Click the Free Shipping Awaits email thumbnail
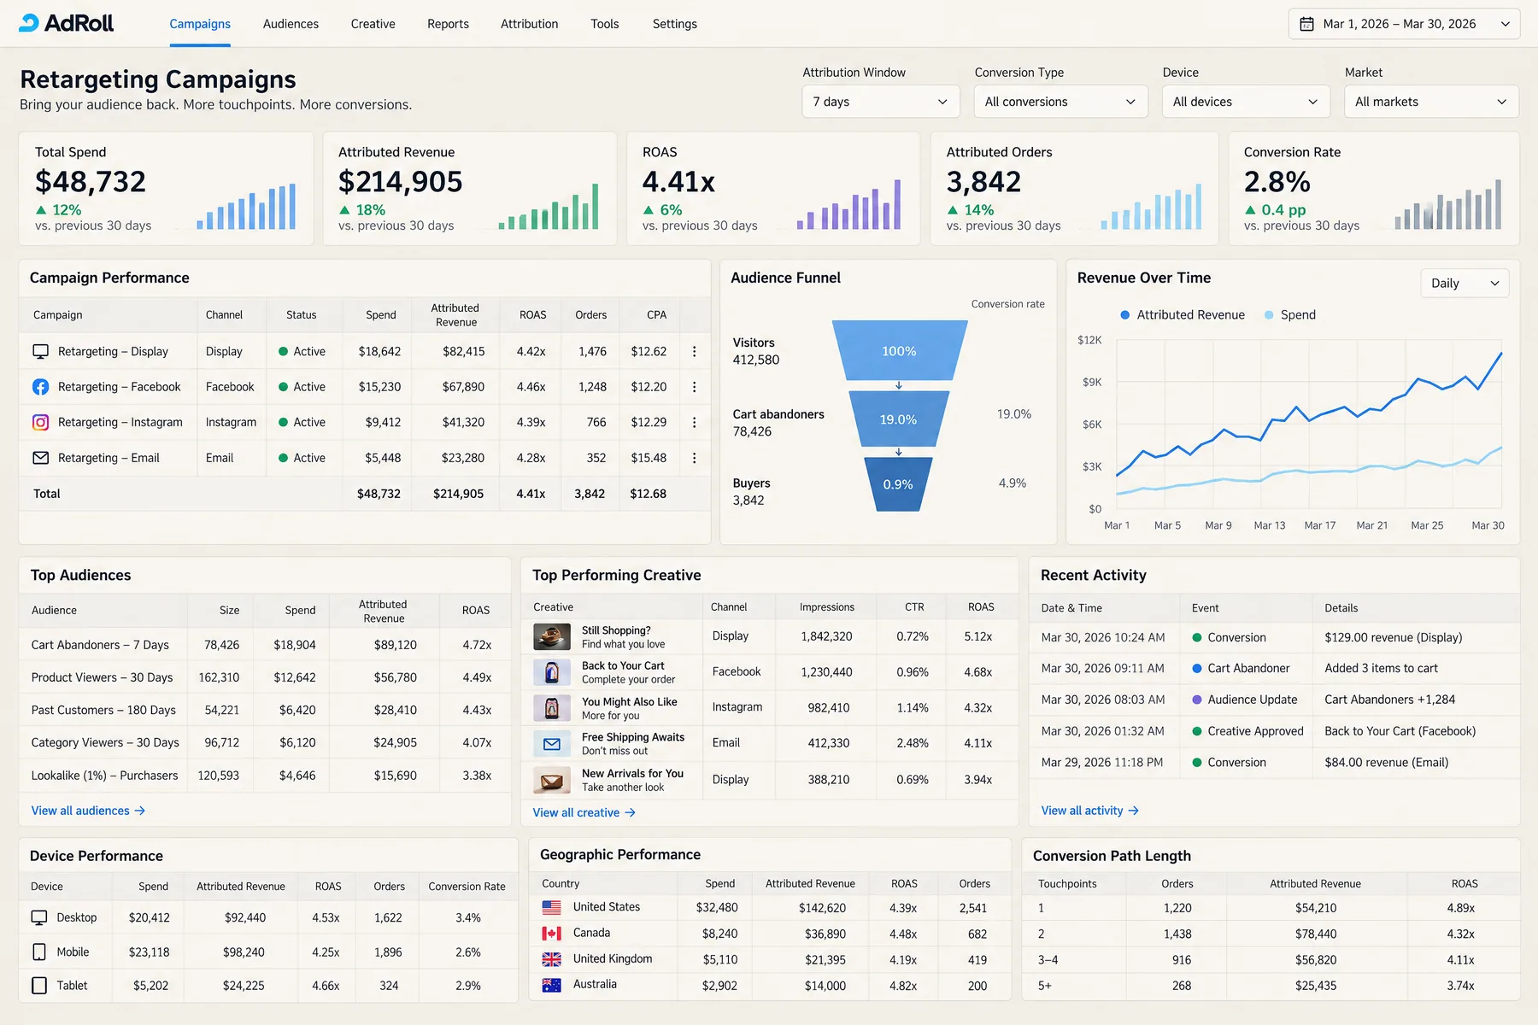The height and width of the screenshot is (1025, 1538). tap(552, 744)
